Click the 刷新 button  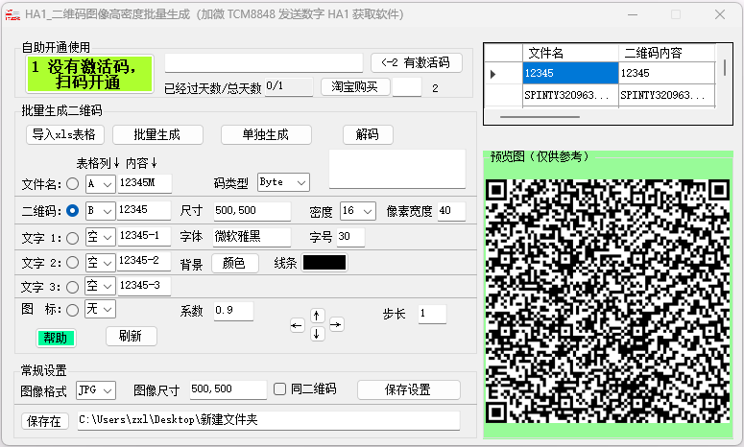point(131,336)
